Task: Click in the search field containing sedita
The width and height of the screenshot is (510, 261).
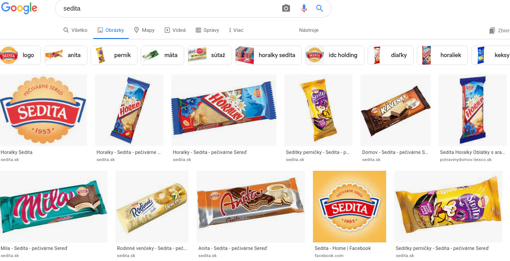Action: tap(169, 8)
